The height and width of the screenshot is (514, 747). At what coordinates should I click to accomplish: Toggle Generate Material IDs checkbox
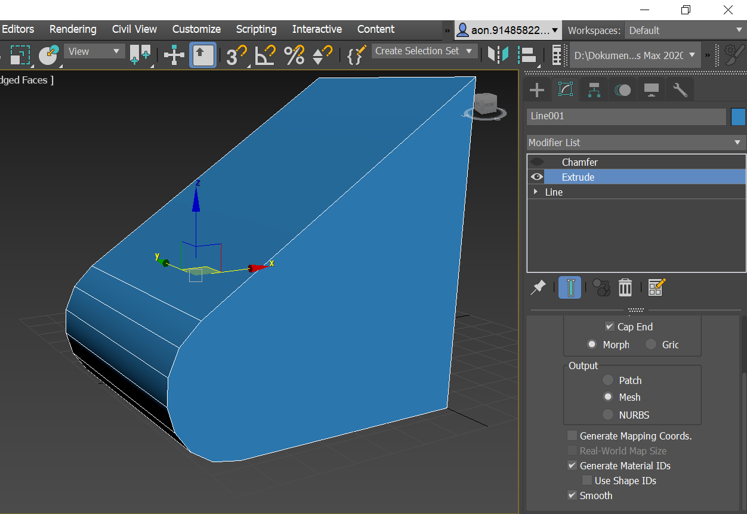[572, 466]
